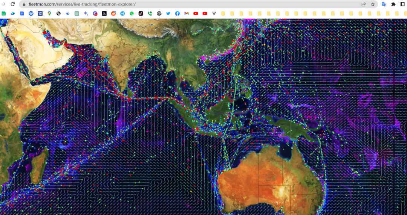Open the TikTok bookmark
The image size is (407, 215).
pyautogui.click(x=141, y=14)
